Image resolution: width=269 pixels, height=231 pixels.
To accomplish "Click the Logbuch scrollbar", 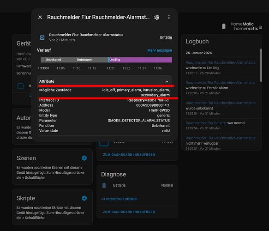I will pos(261,65).
